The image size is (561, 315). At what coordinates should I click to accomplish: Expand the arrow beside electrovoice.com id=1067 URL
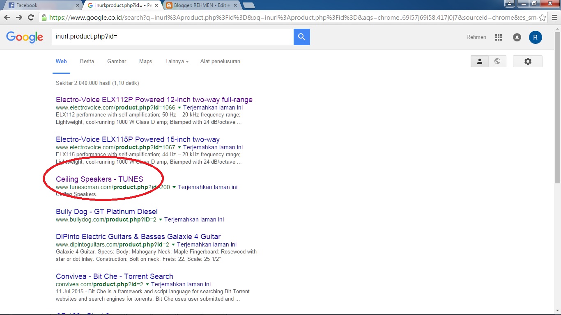coord(179,148)
